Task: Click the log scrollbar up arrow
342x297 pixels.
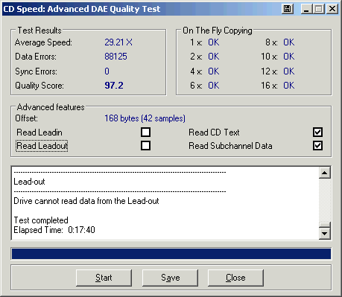Action: pyautogui.click(x=325, y=173)
